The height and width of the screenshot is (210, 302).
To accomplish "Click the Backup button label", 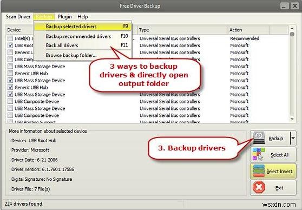I will [276, 139].
